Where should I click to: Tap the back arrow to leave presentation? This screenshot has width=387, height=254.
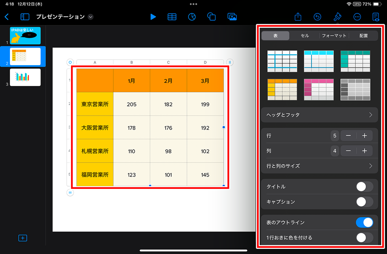7,17
